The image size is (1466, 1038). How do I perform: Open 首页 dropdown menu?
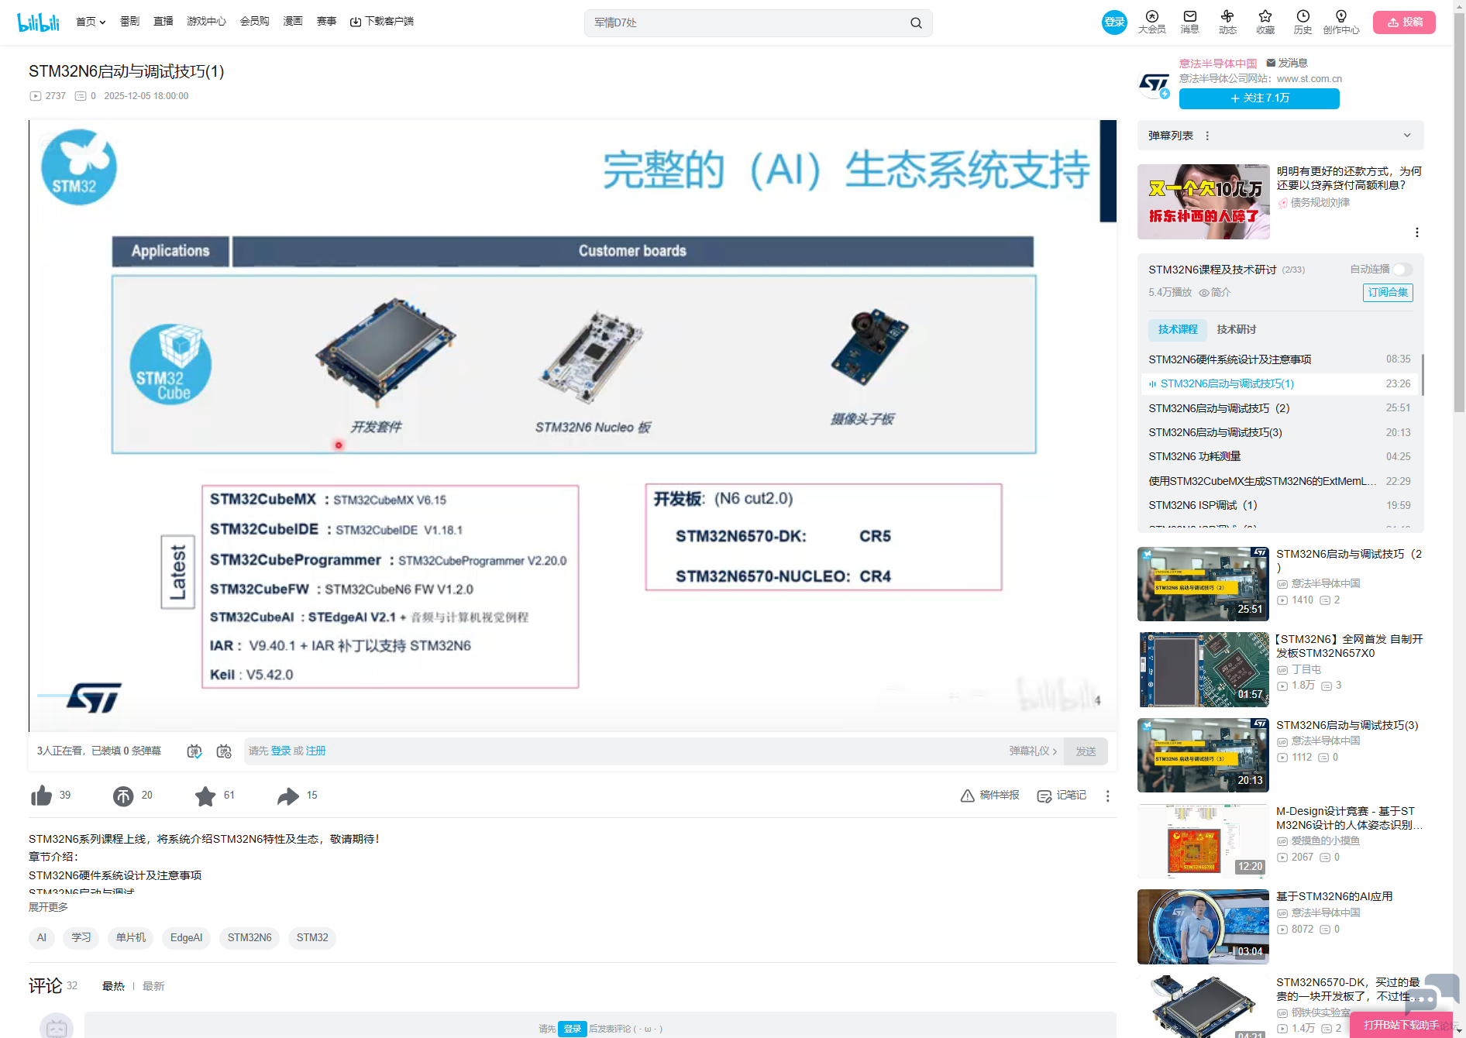(x=91, y=22)
